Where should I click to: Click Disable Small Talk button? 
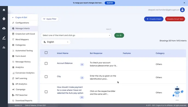[175, 19]
